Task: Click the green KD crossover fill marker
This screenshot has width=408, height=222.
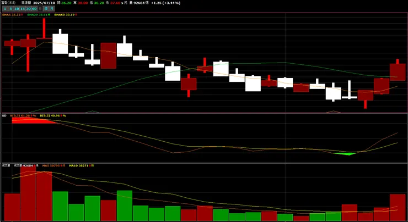Action: (x=345, y=154)
